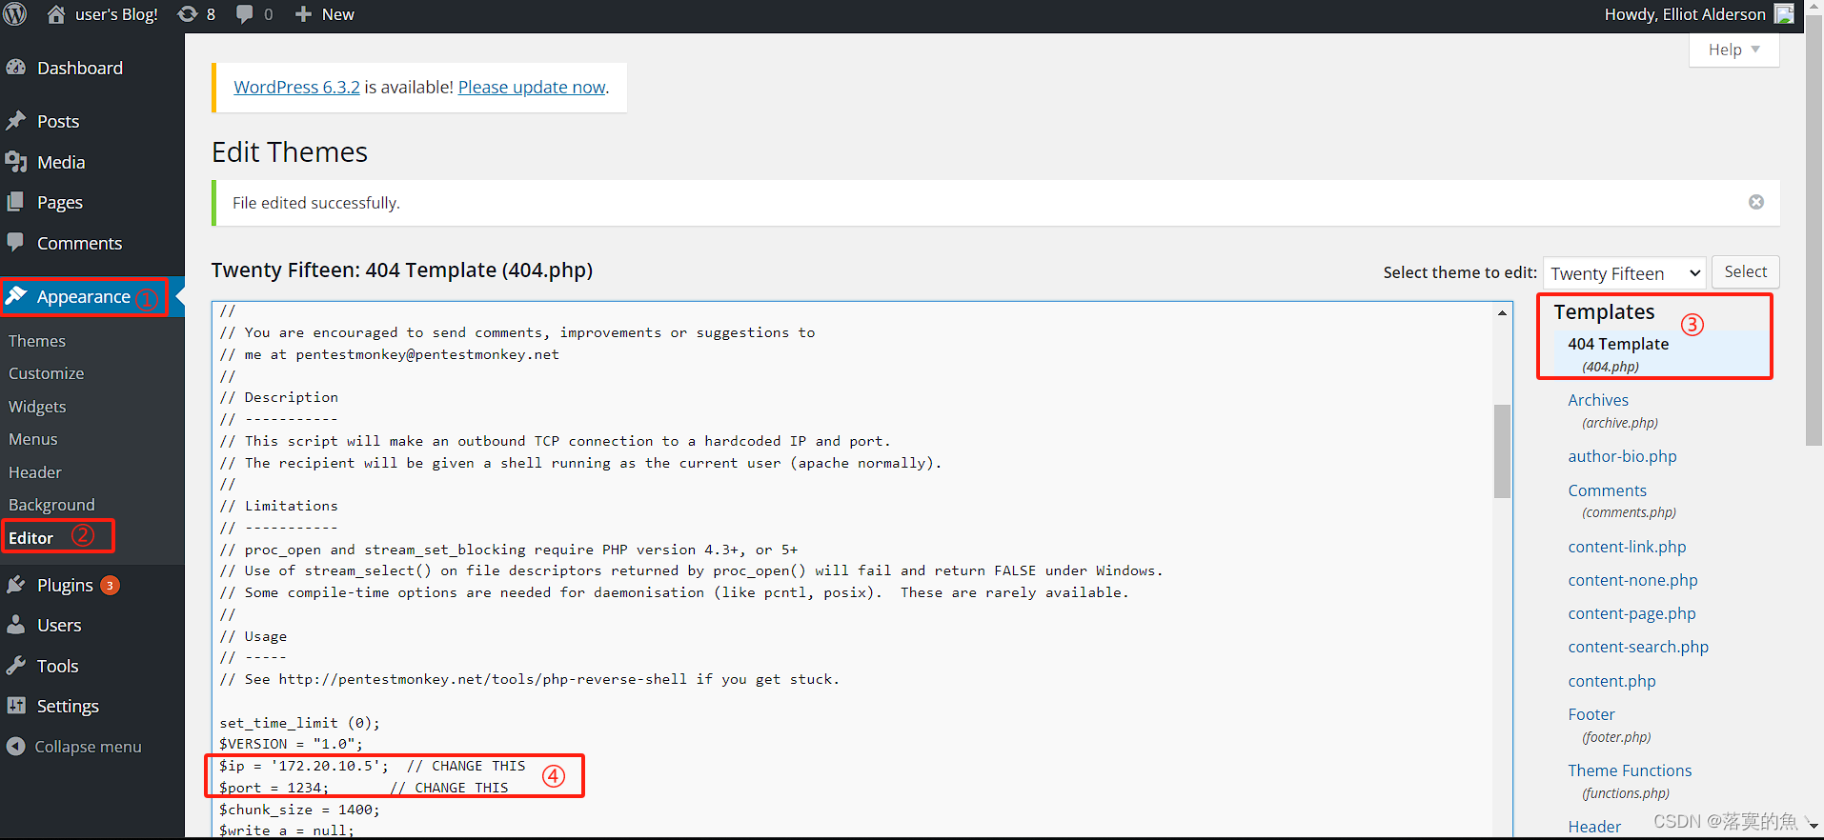
Task: Click the Dashboard gauge icon
Action: (x=16, y=68)
